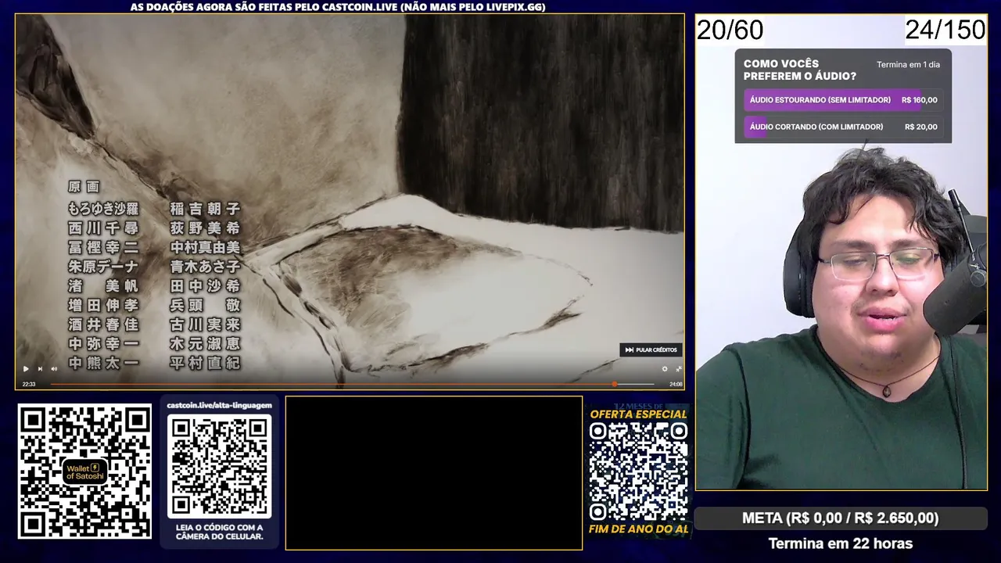Click the 20/60 counter
This screenshot has height=563, width=1001.
point(730,30)
